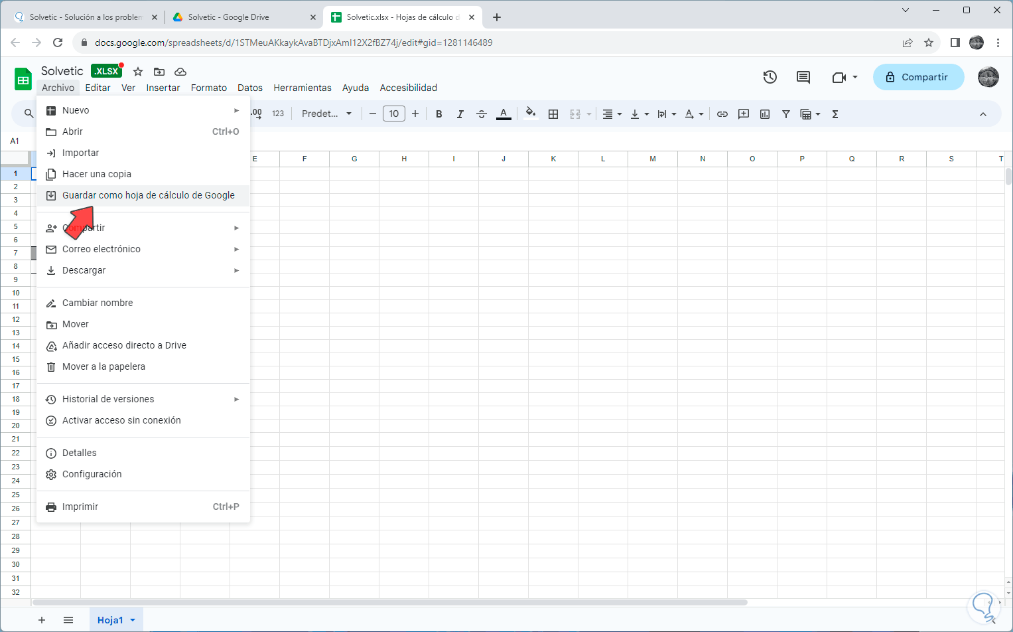Open more number formats 123
This screenshot has width=1013, height=632.
pyautogui.click(x=278, y=114)
